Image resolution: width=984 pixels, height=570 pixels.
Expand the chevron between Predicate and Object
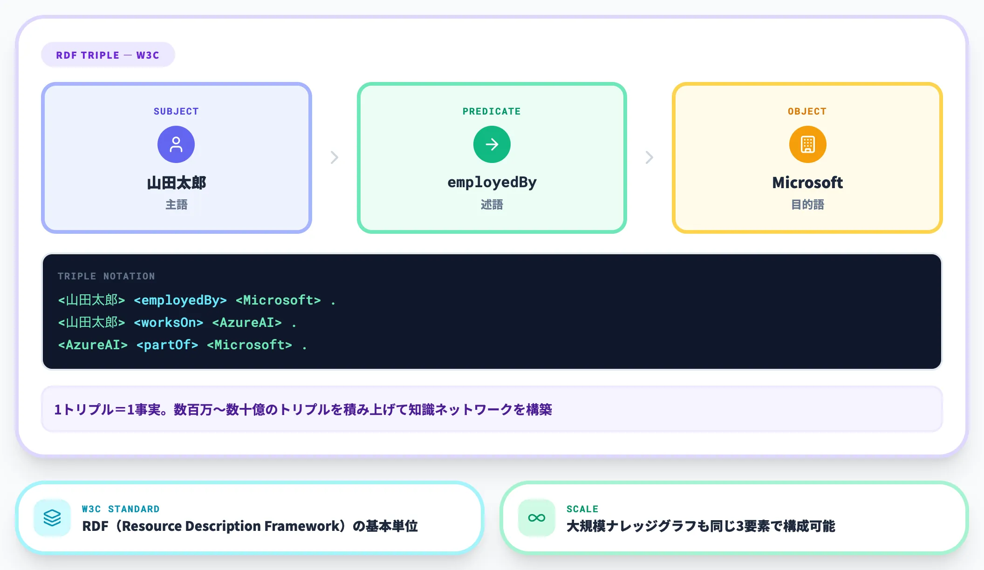(649, 158)
